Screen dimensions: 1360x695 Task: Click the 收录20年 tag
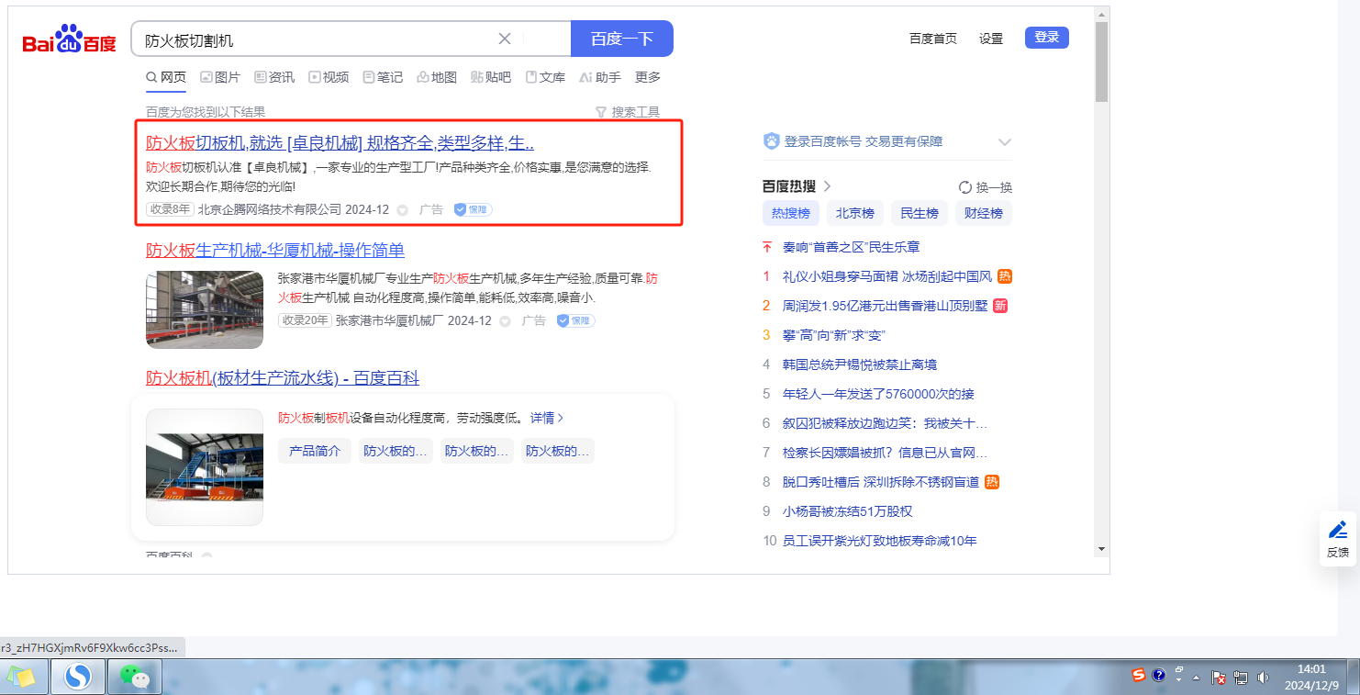305,320
